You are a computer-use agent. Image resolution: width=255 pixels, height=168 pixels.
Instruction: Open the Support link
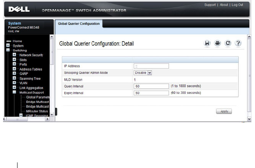[x=210, y=5]
